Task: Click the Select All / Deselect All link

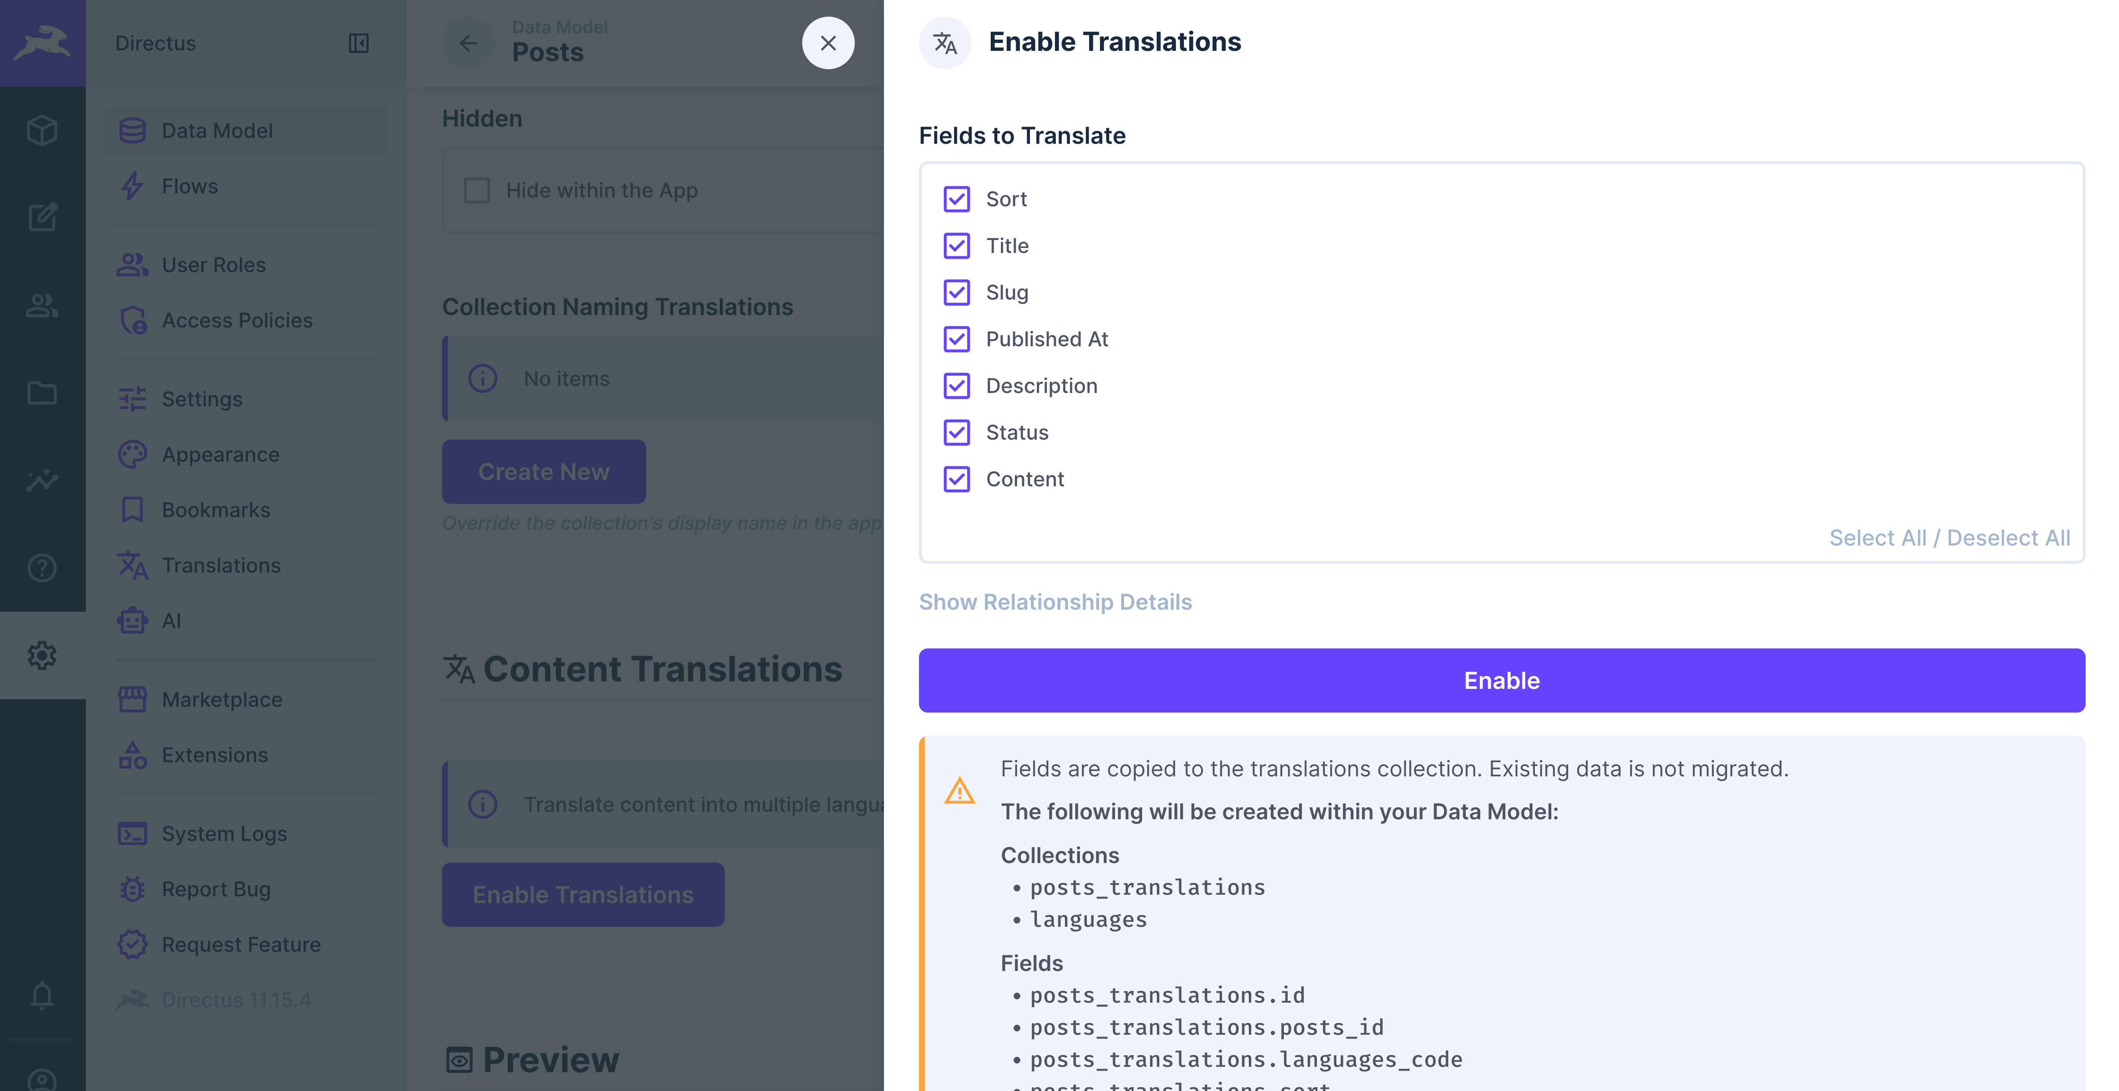Action: tap(1950, 537)
